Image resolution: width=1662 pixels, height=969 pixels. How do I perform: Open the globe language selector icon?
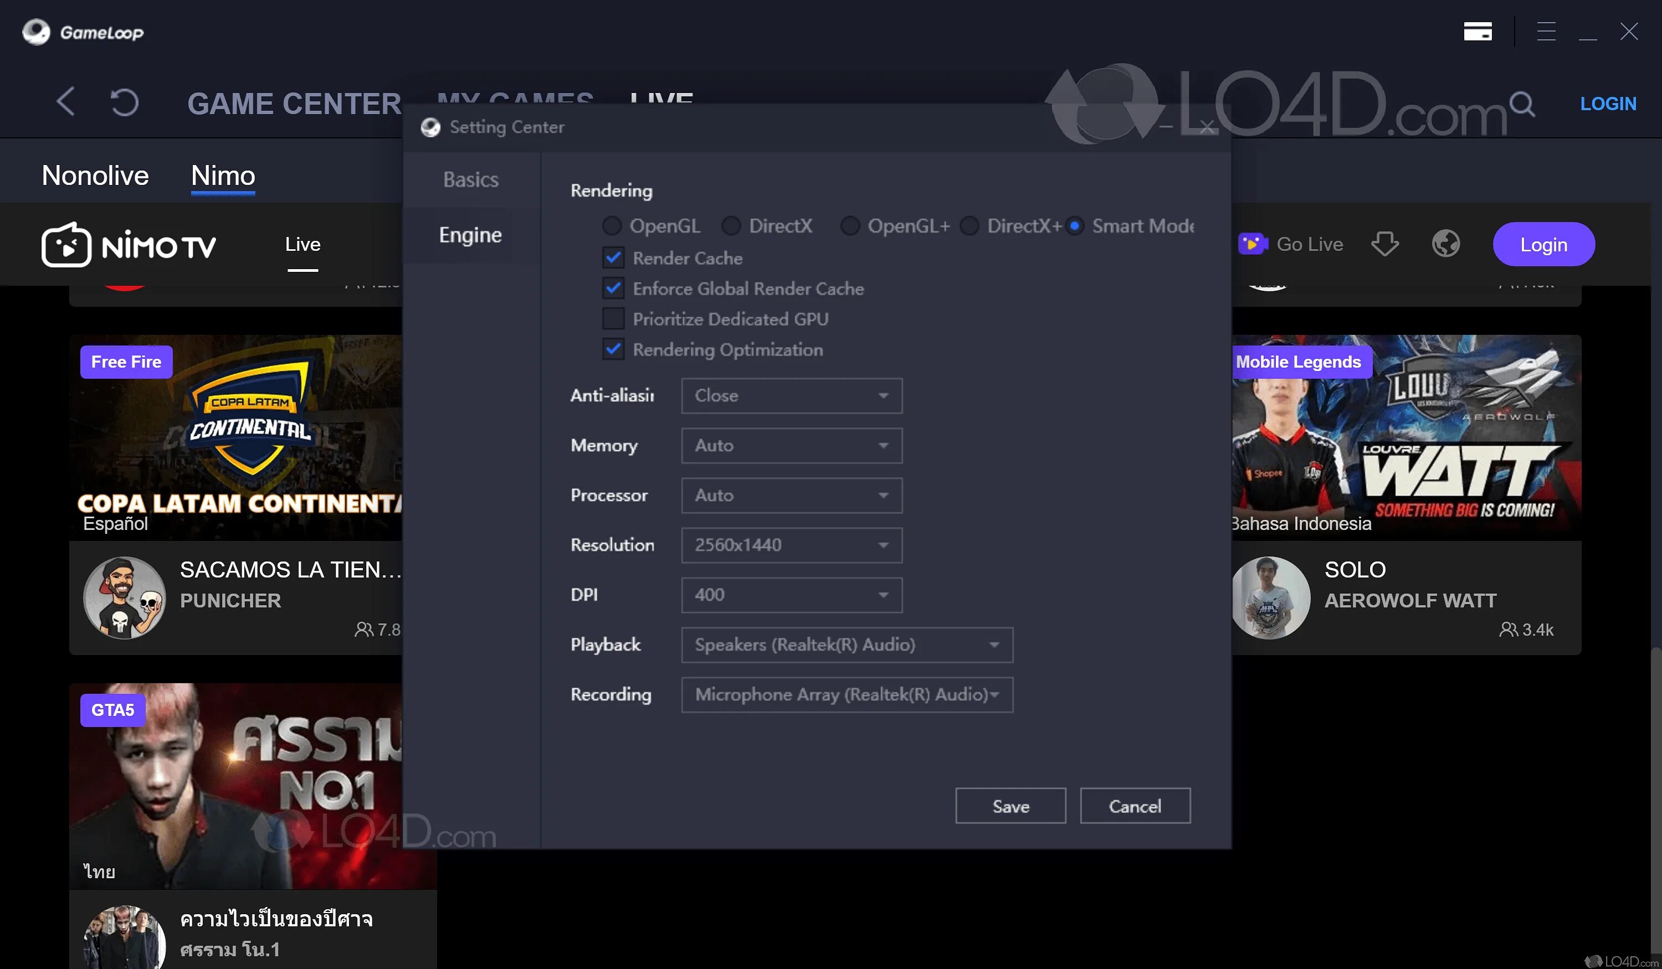pos(1446,244)
